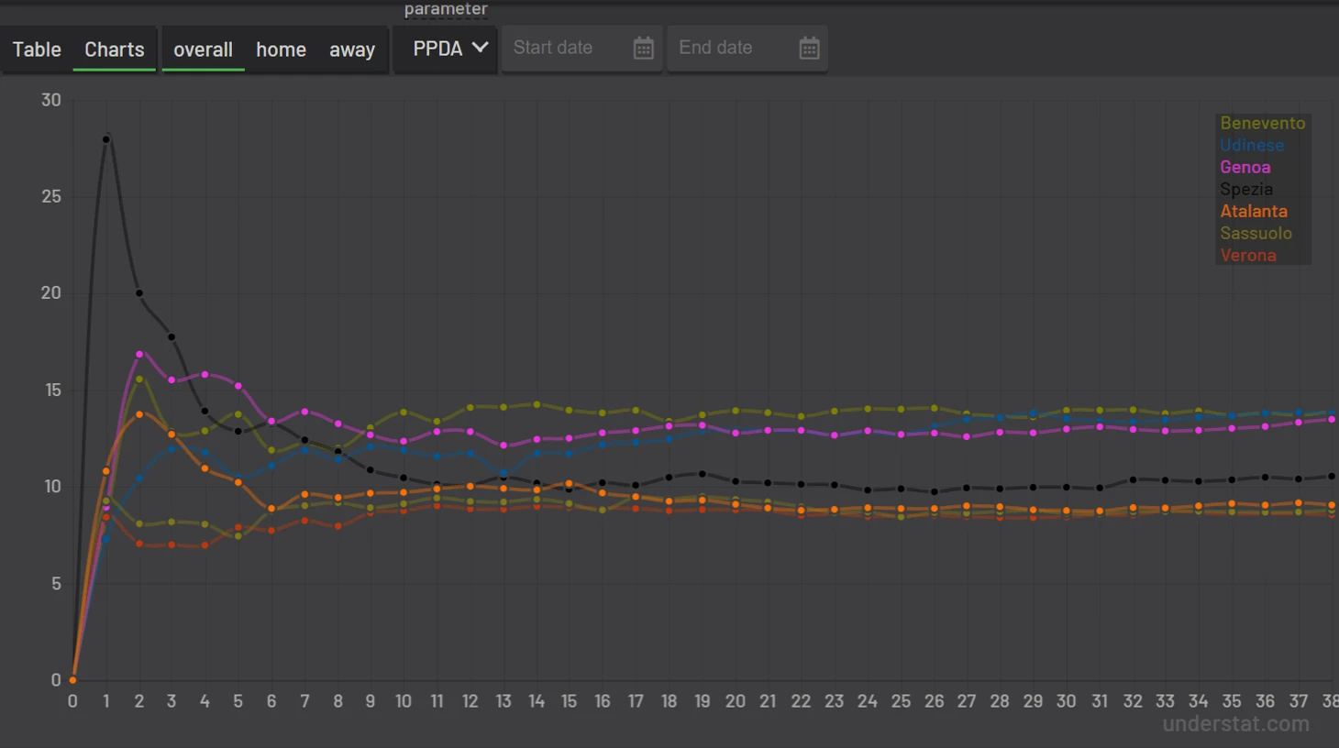This screenshot has height=748, width=1339.
Task: Choose the home filter tab
Action: [281, 49]
